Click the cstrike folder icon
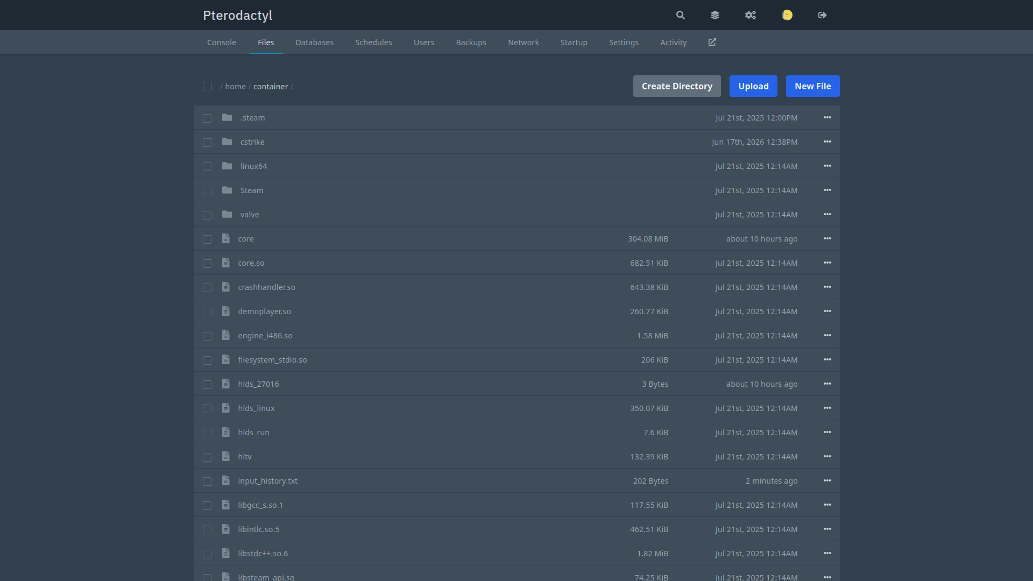1033x581 pixels. pyautogui.click(x=227, y=141)
